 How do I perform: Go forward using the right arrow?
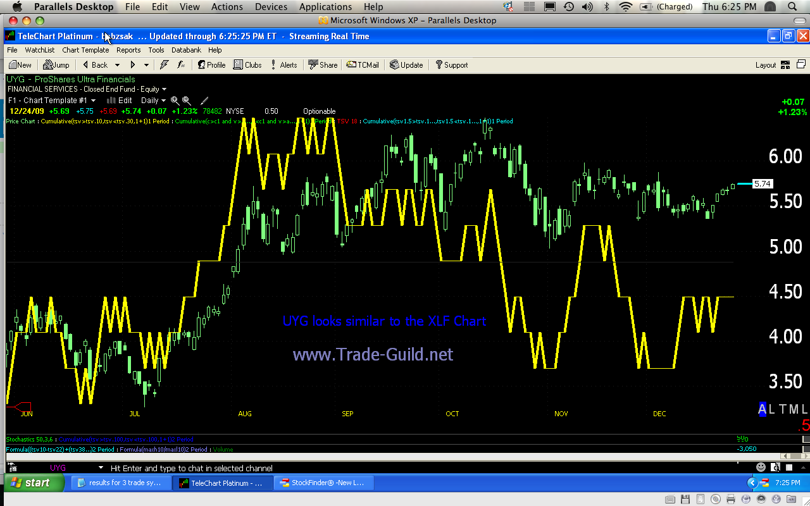(x=133, y=65)
